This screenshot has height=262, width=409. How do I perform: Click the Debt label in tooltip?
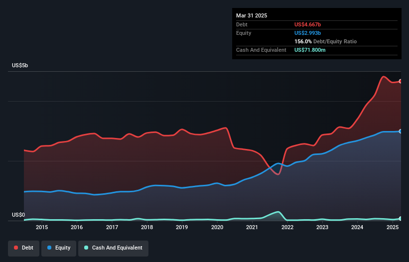(242, 24)
